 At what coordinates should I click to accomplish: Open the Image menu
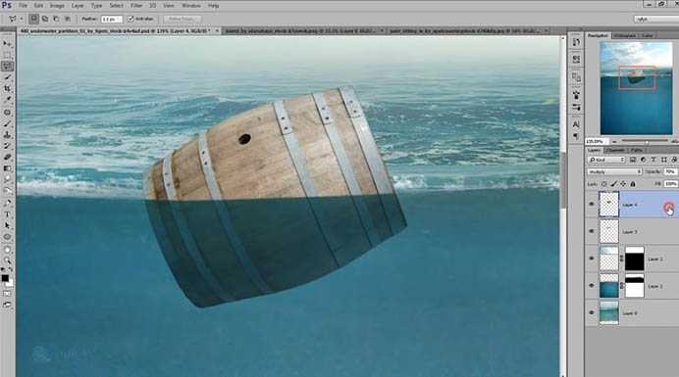(x=57, y=6)
